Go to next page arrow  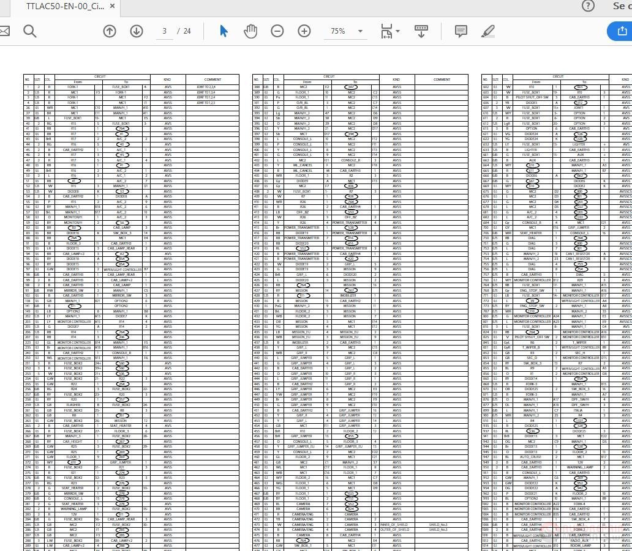[x=137, y=31]
